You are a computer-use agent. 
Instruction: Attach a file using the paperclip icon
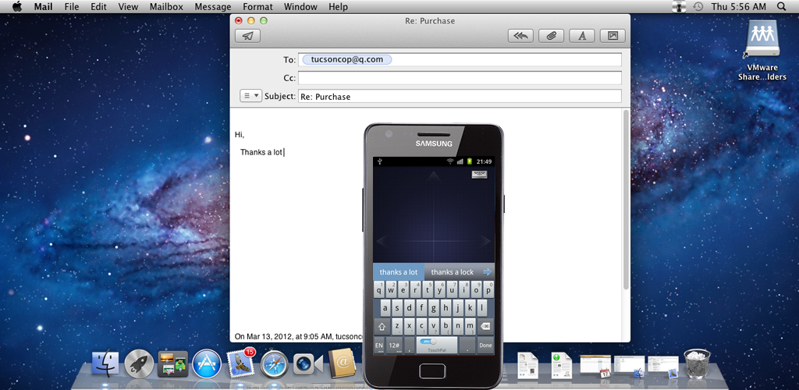click(552, 36)
